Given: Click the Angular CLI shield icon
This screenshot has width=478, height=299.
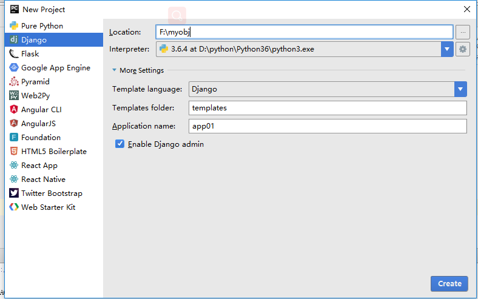Looking at the screenshot, I should [14, 109].
